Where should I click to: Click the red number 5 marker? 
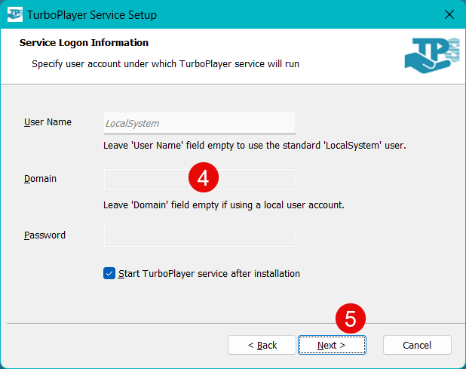[x=350, y=319]
